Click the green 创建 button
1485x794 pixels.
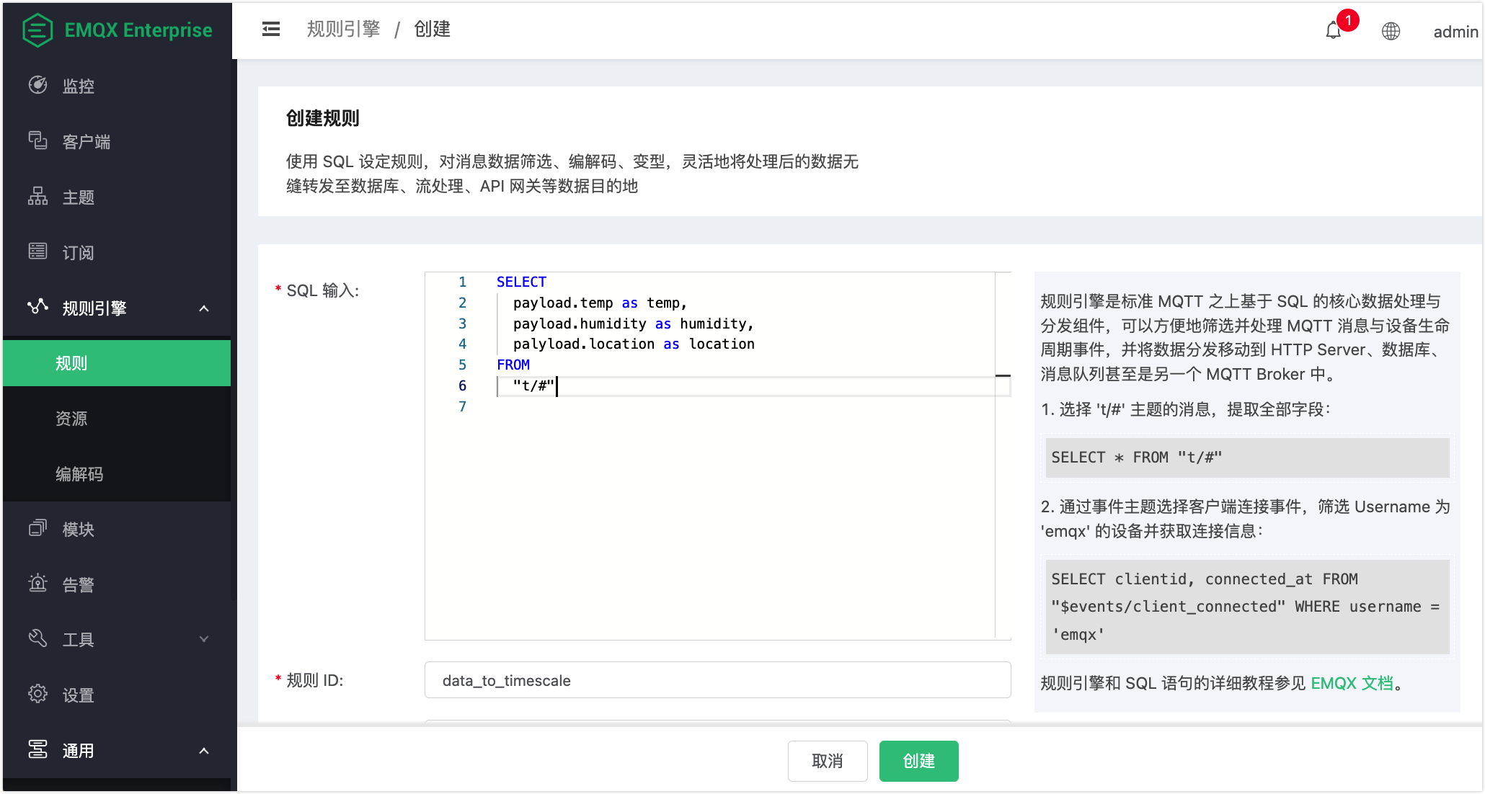click(x=918, y=761)
